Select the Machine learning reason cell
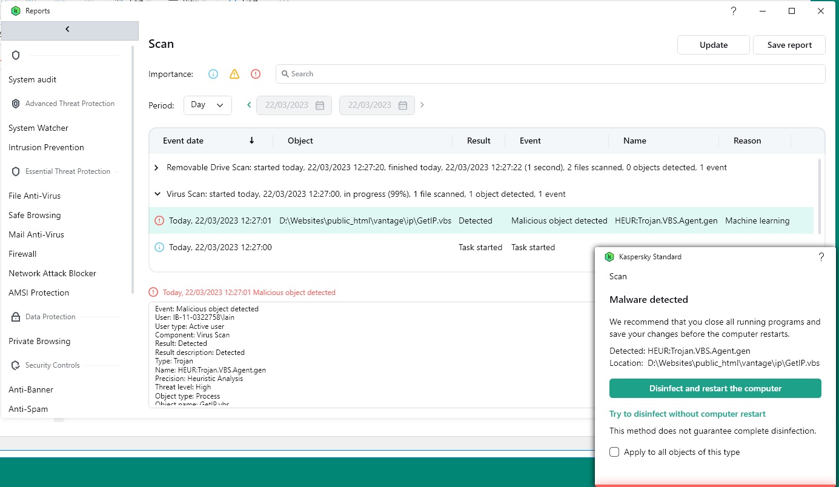Screen dimensions: 839x487 [x=757, y=220]
